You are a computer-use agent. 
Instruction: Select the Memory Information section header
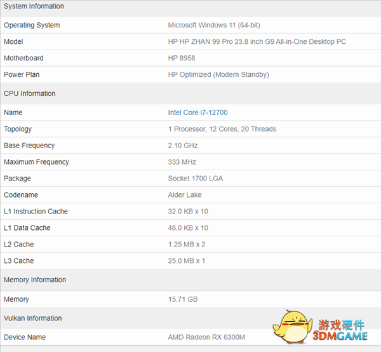coord(35,280)
